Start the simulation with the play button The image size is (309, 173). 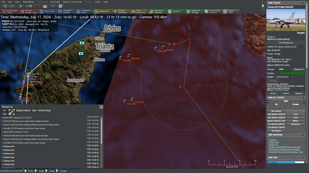[x=21, y=6]
